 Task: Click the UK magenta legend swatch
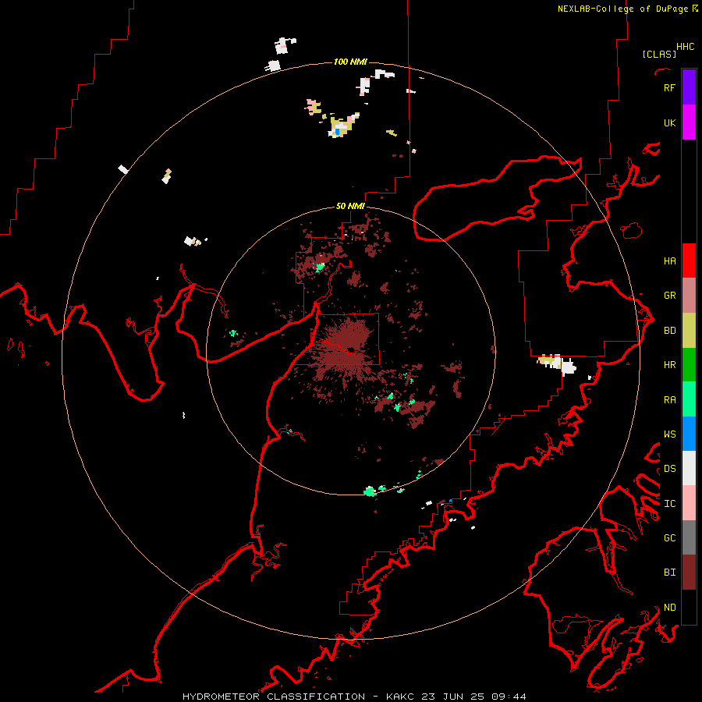(689, 122)
